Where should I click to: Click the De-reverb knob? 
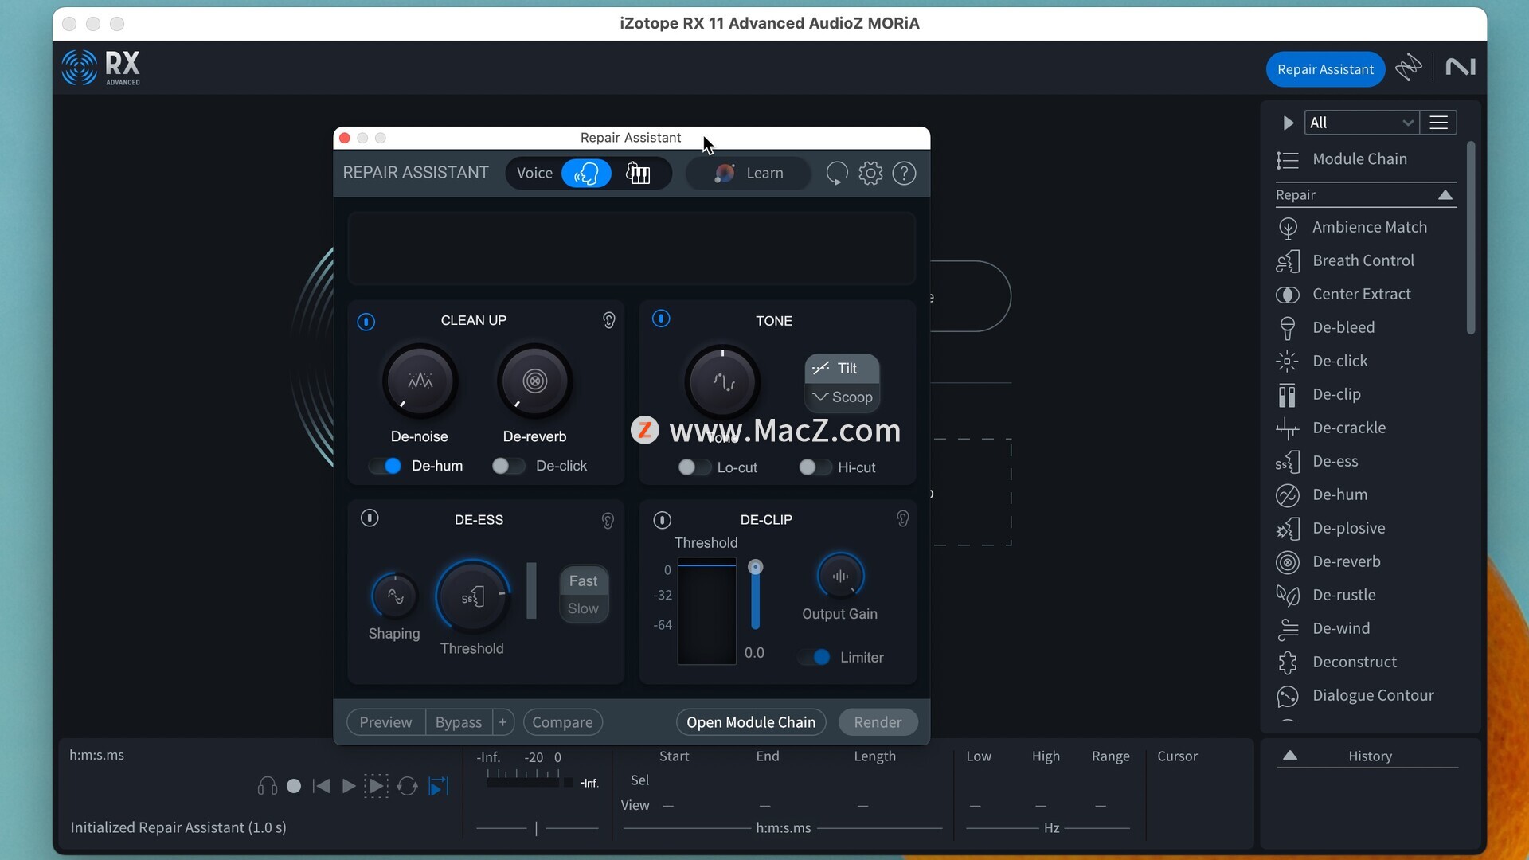534,381
